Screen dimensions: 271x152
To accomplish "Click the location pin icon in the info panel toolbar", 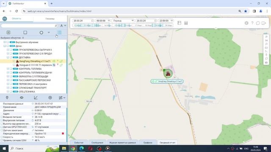I will [x=7, y=98].
